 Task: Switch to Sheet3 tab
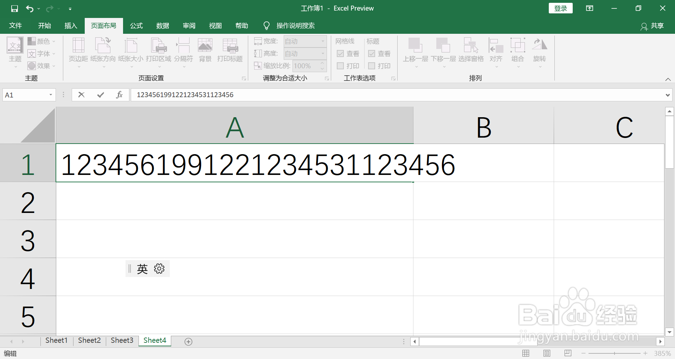[122, 340]
